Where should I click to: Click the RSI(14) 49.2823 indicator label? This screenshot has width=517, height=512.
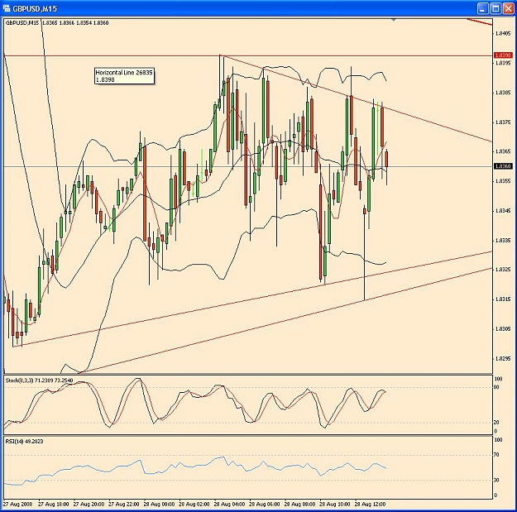[24, 441]
